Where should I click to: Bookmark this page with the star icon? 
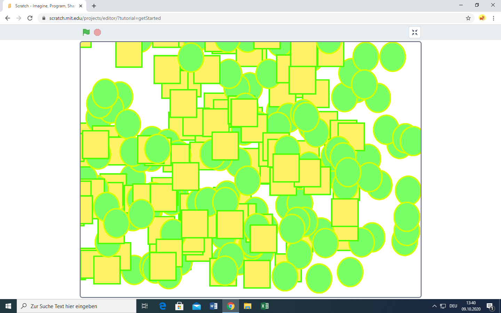(x=468, y=18)
